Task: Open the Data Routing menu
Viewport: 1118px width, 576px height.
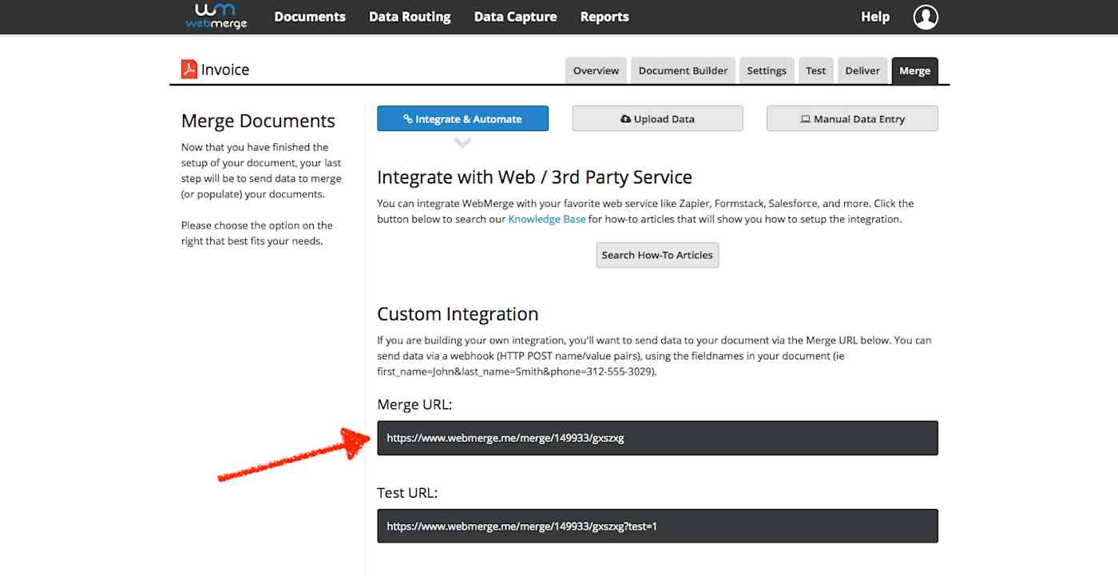Action: 410,16
